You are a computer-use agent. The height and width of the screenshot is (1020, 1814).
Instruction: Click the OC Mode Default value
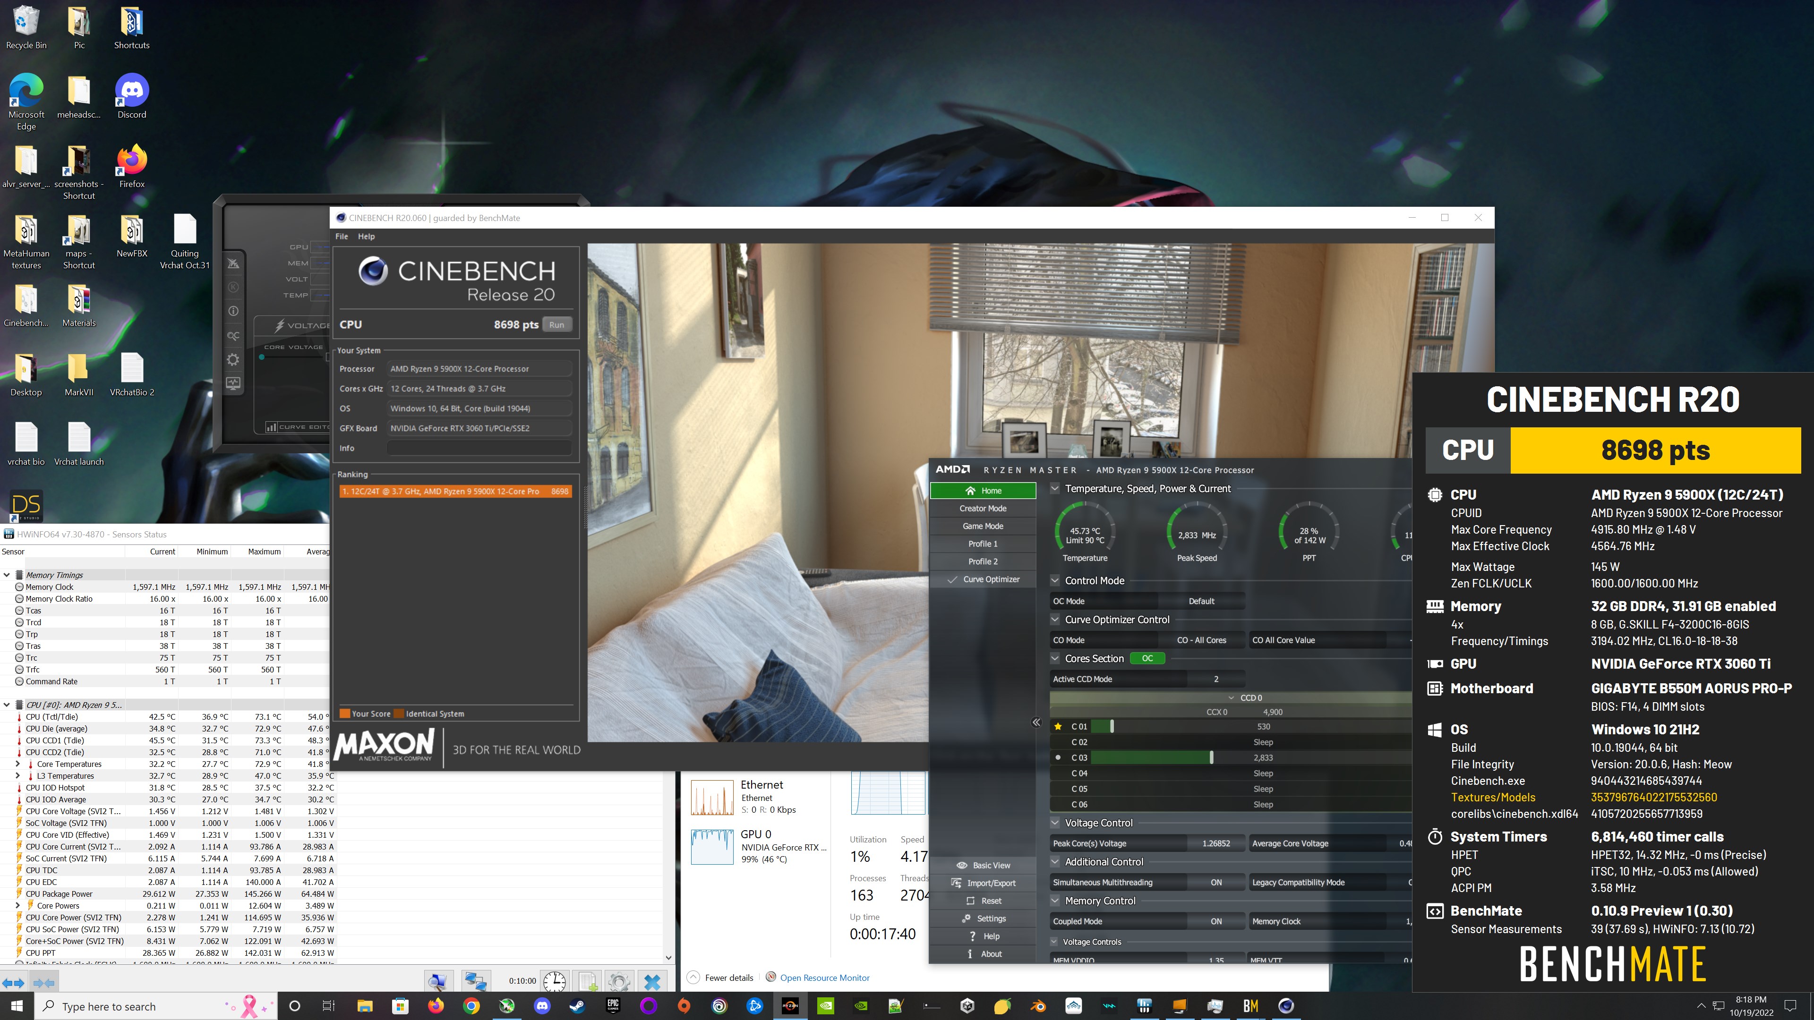pyautogui.click(x=1201, y=601)
